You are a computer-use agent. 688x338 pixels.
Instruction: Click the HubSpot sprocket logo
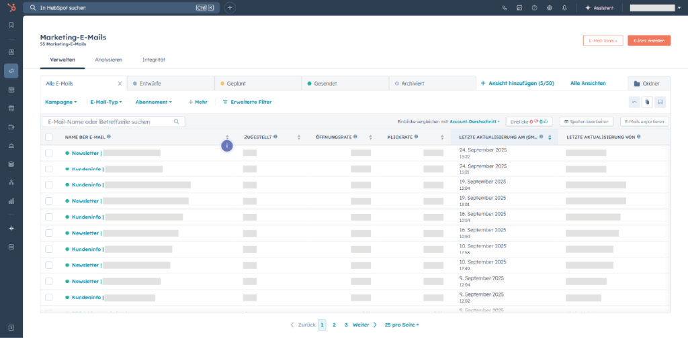11,7
